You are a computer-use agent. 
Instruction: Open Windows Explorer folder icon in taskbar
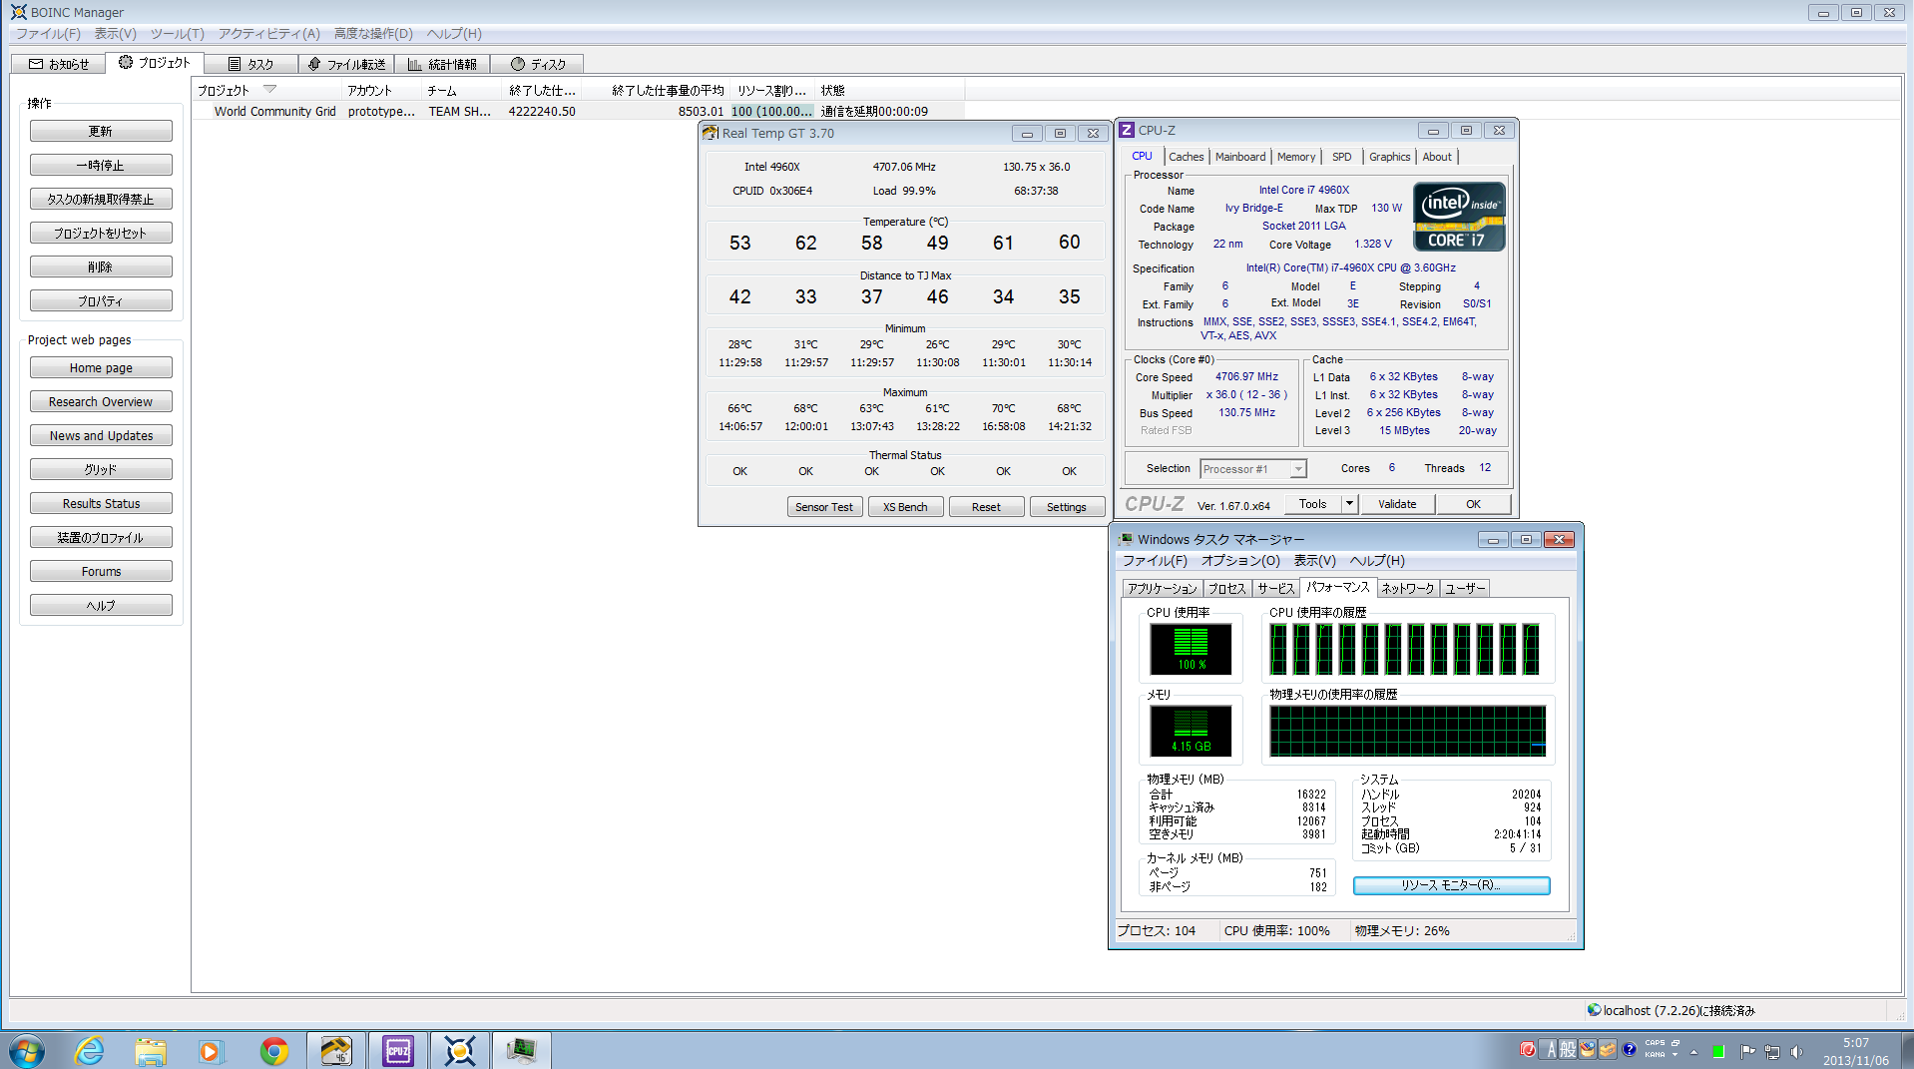[151, 1051]
